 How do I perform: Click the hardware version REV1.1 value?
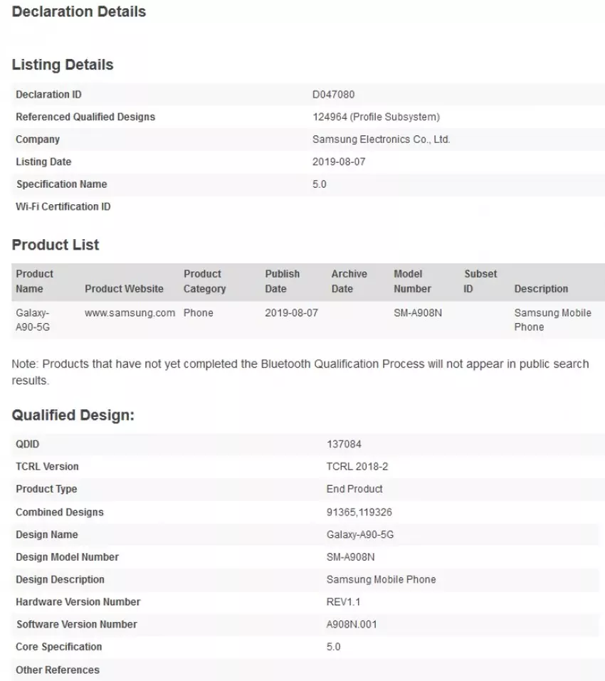coord(343,602)
